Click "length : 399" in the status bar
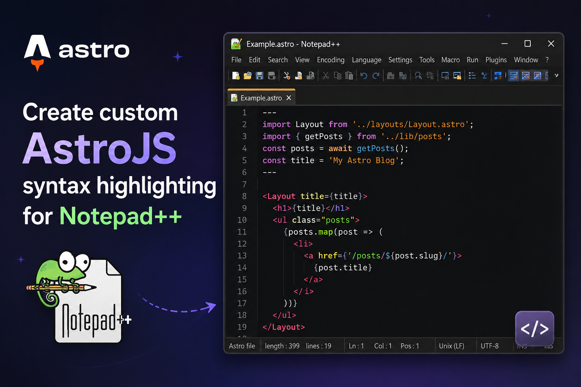The width and height of the screenshot is (581, 387). click(282, 346)
